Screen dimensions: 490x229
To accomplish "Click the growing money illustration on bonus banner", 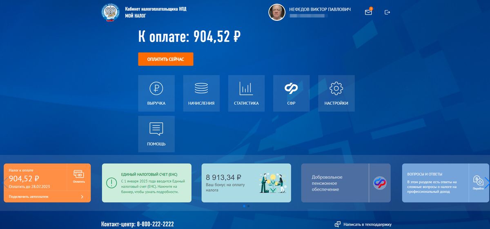I will point(273,182).
